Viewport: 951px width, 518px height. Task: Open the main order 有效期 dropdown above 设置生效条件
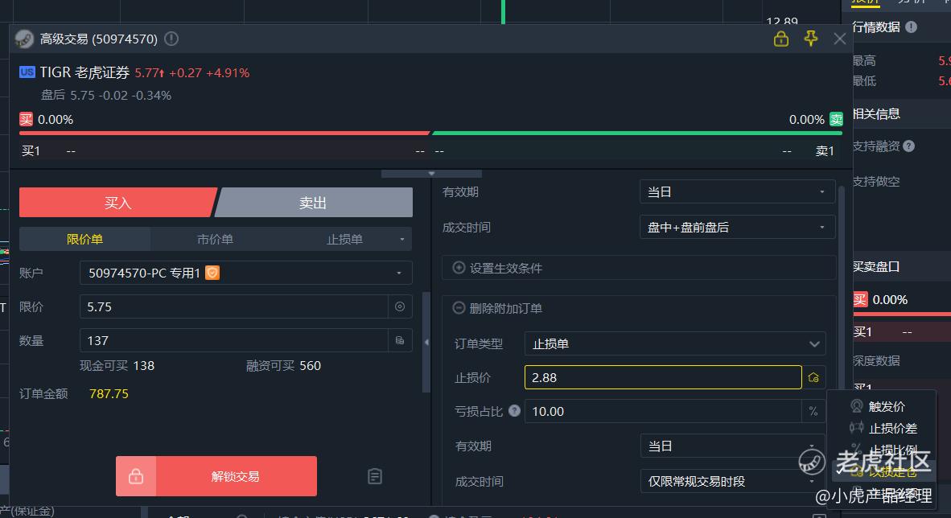tap(738, 191)
